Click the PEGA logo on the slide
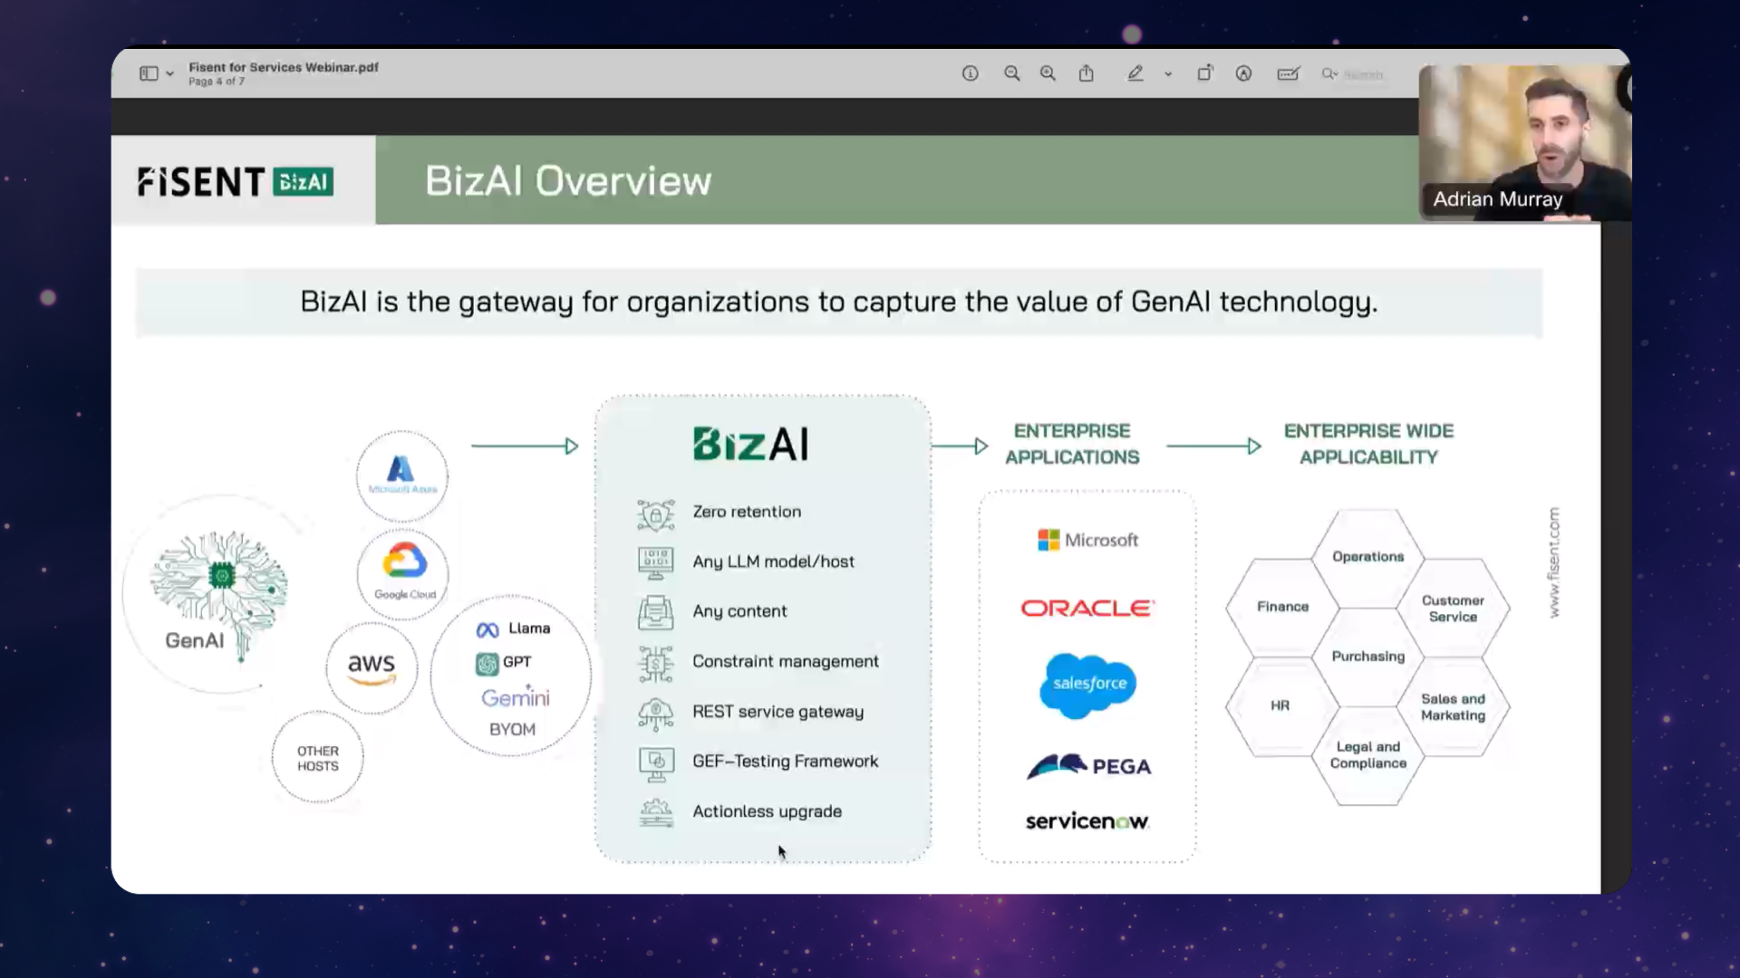Viewport: 1740px width, 978px height. [x=1087, y=765]
